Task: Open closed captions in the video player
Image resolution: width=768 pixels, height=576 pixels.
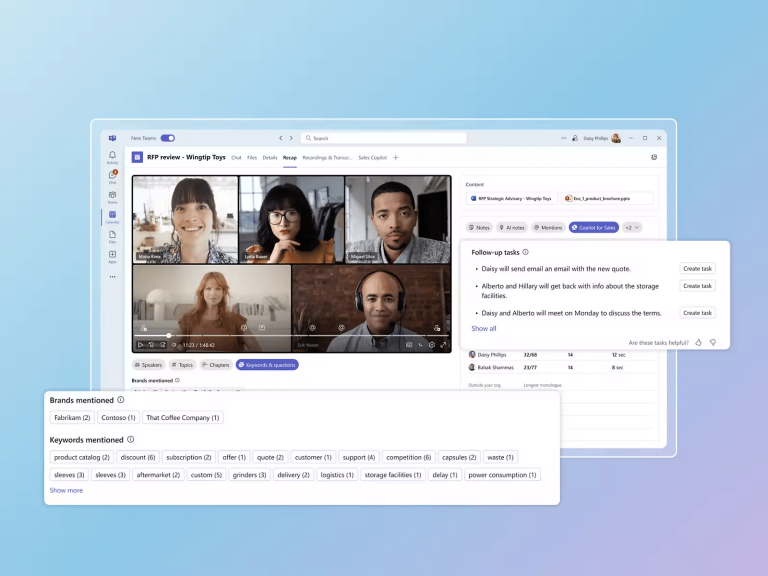Action: click(409, 344)
